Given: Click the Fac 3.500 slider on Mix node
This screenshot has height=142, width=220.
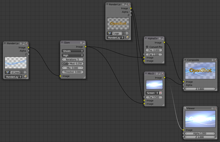Looking at the screenshot, I should [154, 97].
